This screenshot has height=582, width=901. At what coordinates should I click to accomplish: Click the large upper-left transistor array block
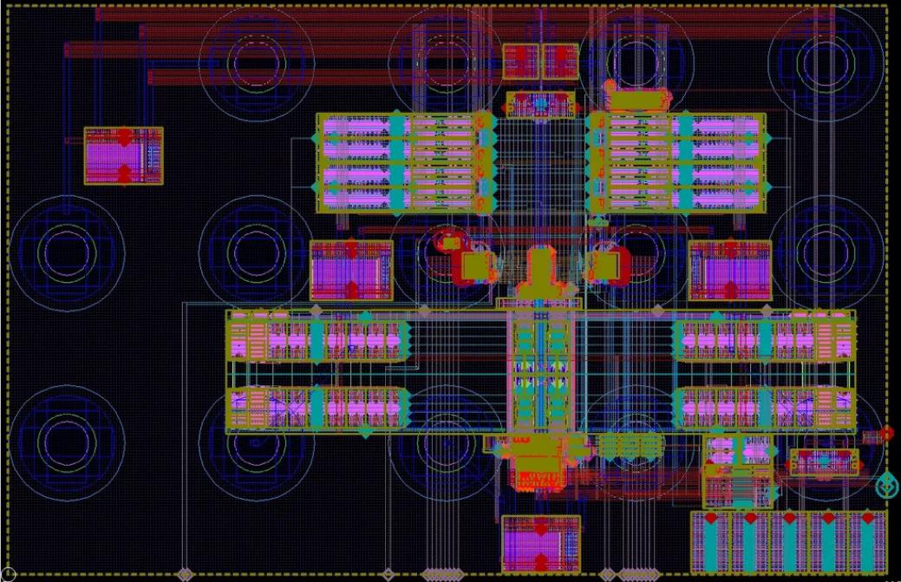pos(406,161)
